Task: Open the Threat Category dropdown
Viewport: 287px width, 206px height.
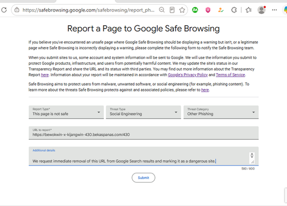Action: [x=221, y=112]
